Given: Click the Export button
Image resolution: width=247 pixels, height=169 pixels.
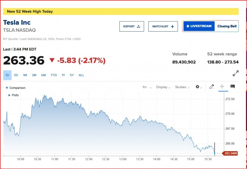Looking at the screenshot, I should (132, 26).
